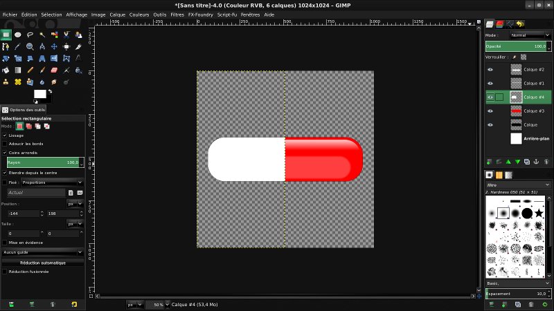Toggle the Lissage checkbox
Screen dimensions: 554x311
pos(5,135)
